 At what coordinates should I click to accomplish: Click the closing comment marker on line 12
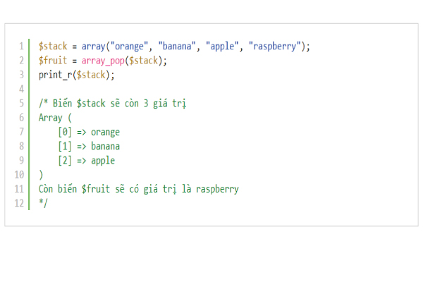[43, 203]
